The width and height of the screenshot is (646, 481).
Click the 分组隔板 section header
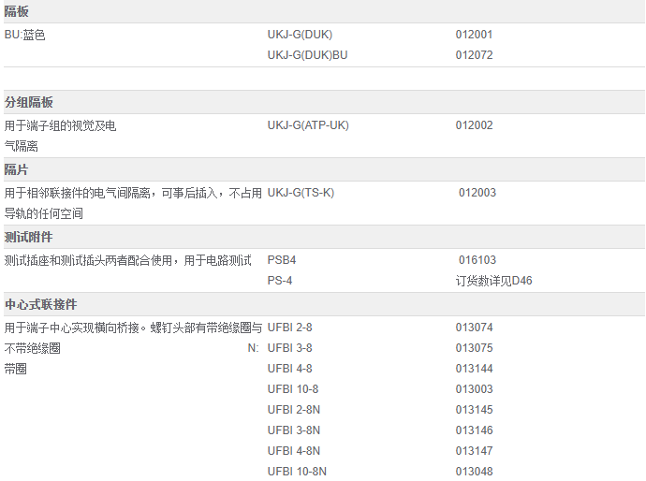pos(29,102)
